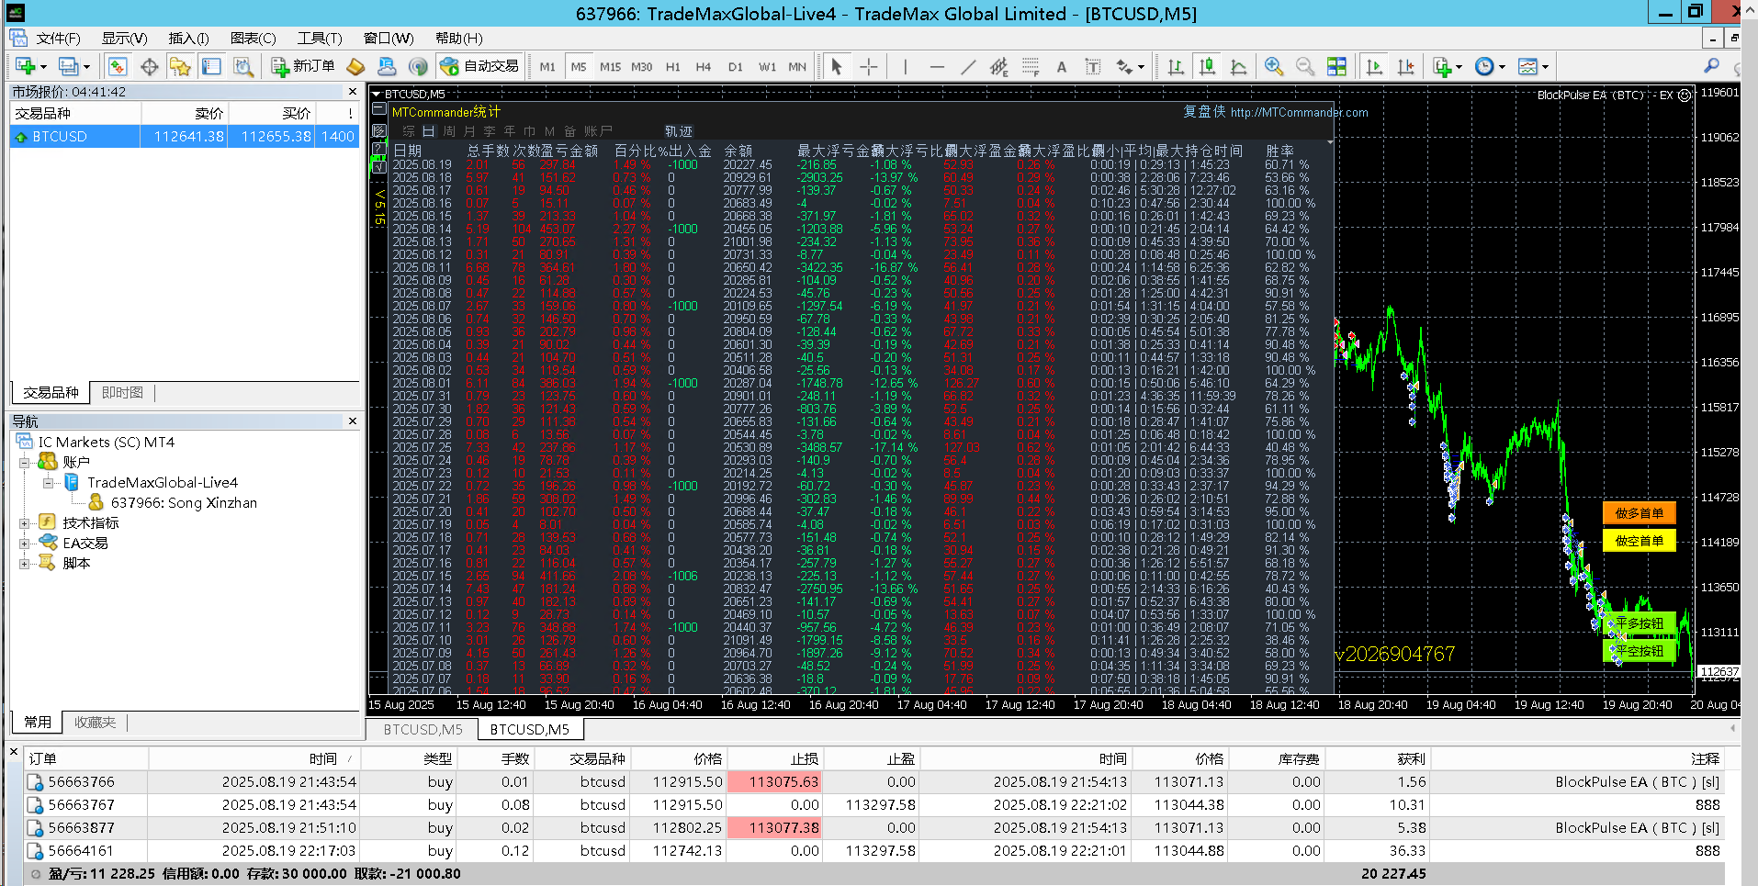Select the crosshair tool
The height and width of the screenshot is (886, 1758).
click(x=868, y=66)
